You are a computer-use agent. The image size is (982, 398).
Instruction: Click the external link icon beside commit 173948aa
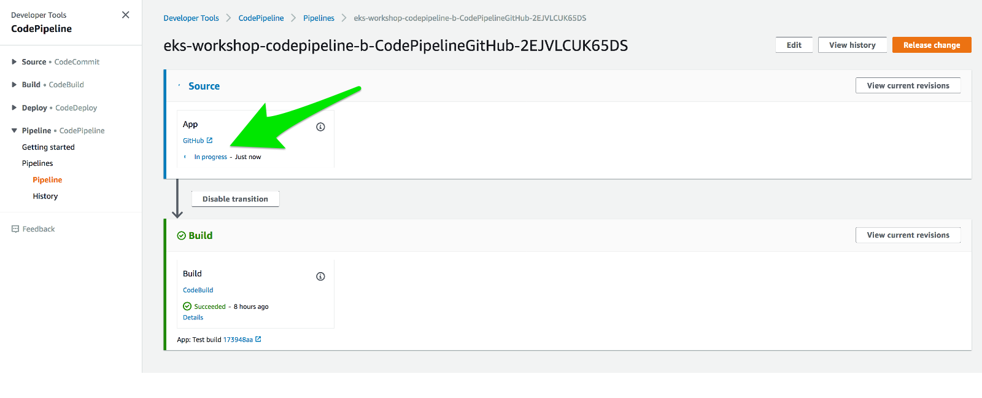tap(258, 339)
